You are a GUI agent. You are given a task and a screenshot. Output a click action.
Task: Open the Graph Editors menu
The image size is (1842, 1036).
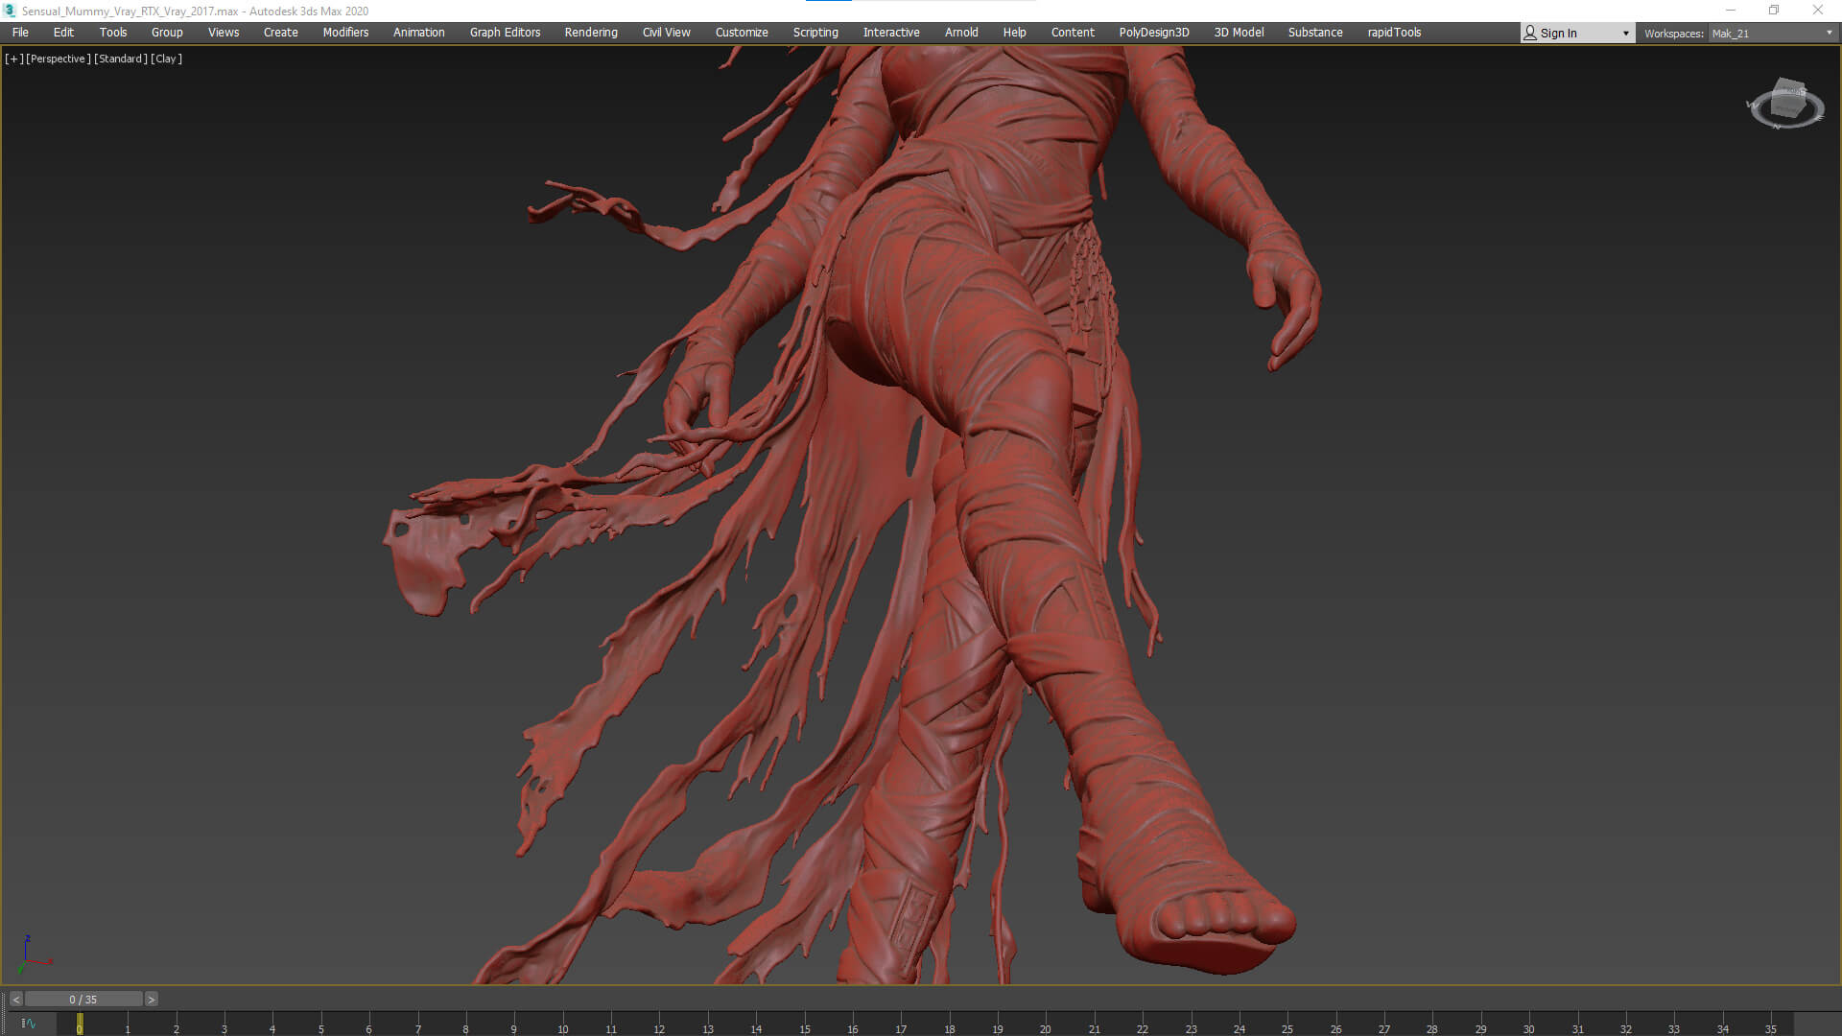coord(505,33)
